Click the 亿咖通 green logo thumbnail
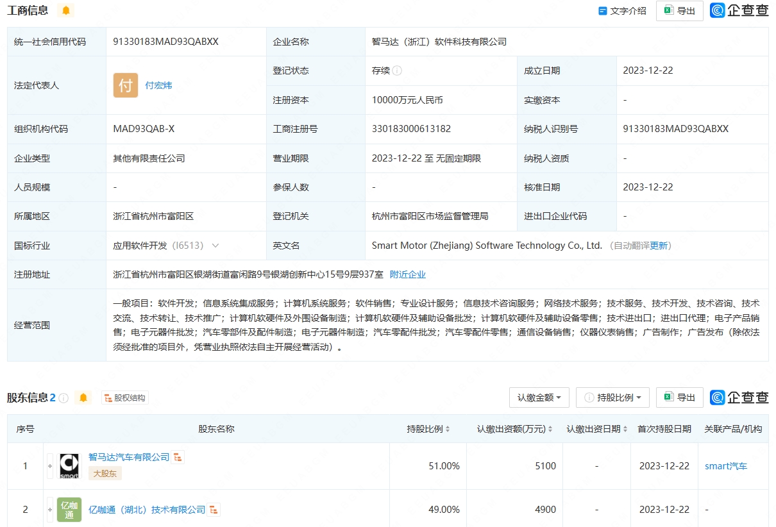 [69, 510]
